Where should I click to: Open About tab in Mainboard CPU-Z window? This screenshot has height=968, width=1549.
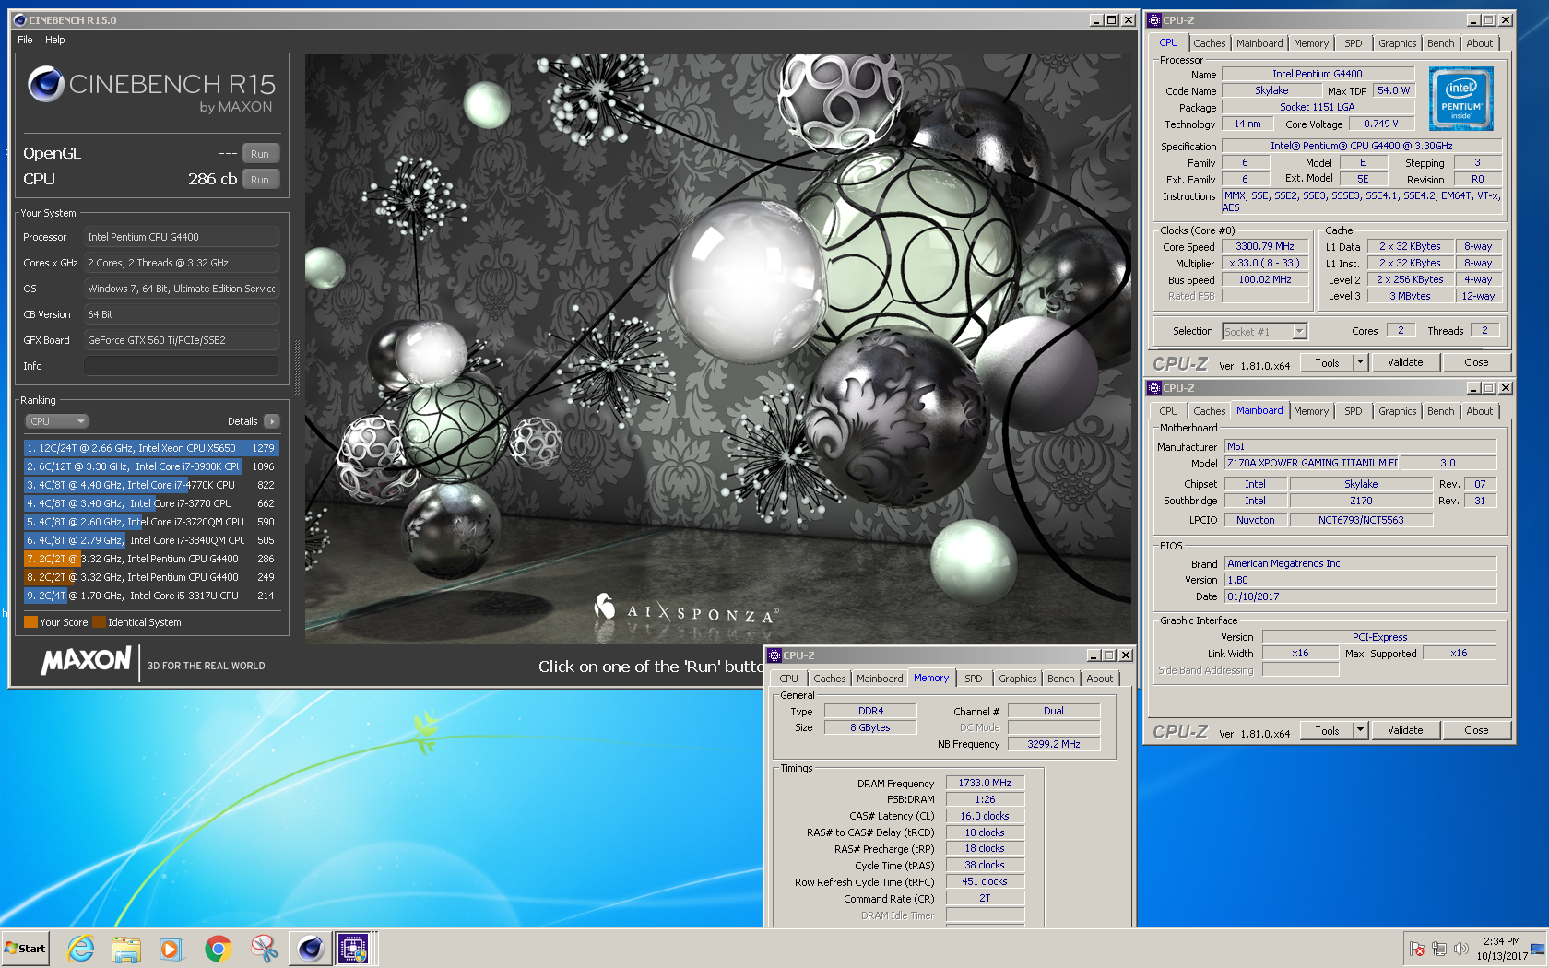(1479, 411)
